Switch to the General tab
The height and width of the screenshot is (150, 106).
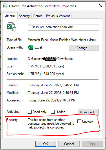(10, 15)
